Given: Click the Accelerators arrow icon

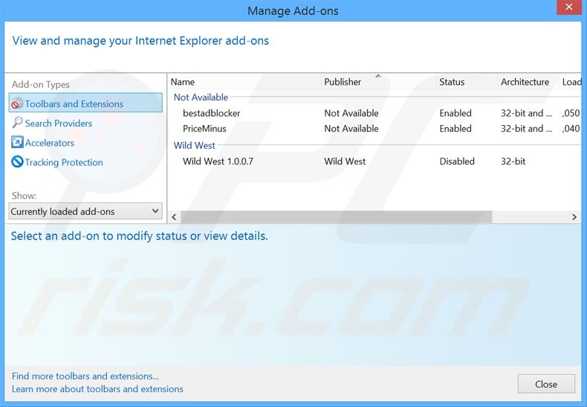Looking at the screenshot, I should 17,142.
